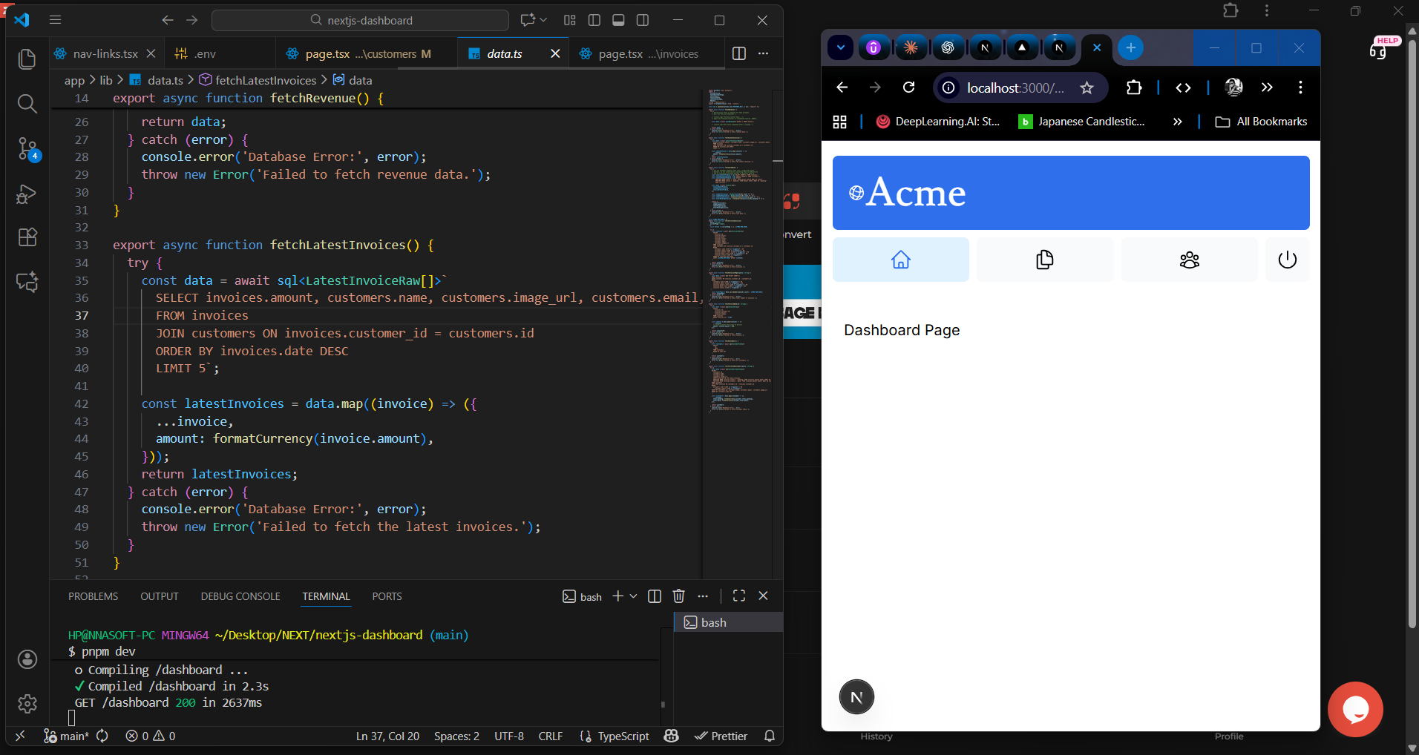Change the CRLF end of line sequence
The width and height of the screenshot is (1419, 755).
coord(551,736)
